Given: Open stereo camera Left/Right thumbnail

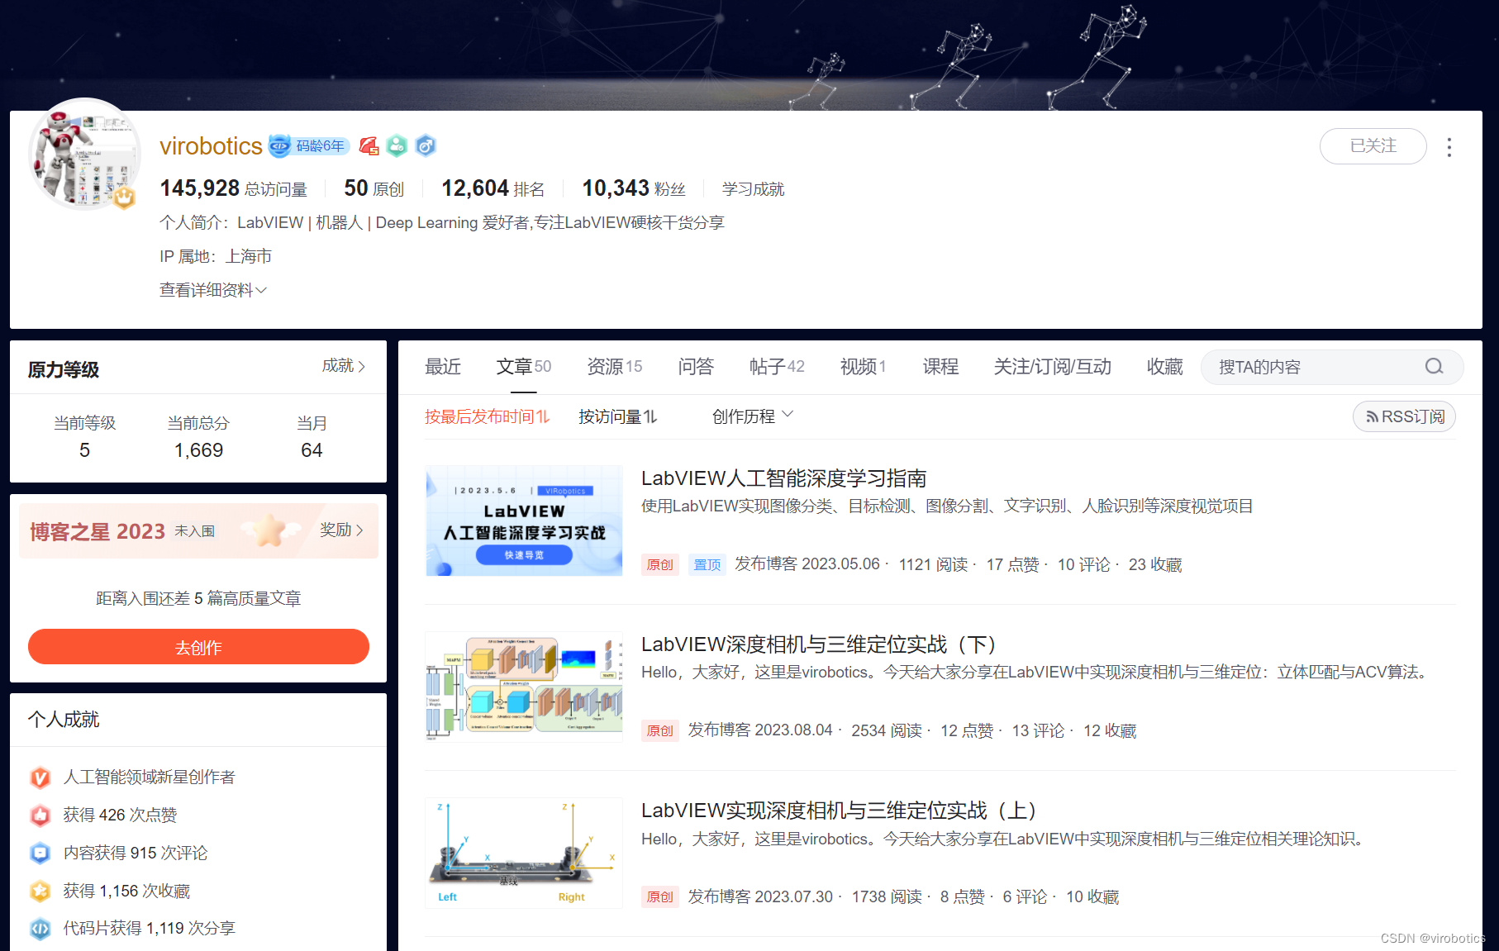Looking at the screenshot, I should 524,853.
